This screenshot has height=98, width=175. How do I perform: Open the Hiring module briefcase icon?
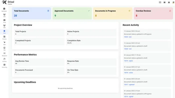click(x=4, y=20)
